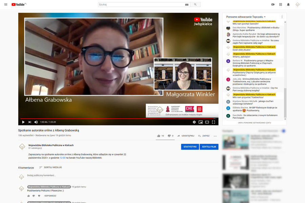Screen dimensions: 305x203
Task: Open on-screen keyboard in search box
Action: pyautogui.click(x=187, y=4)
